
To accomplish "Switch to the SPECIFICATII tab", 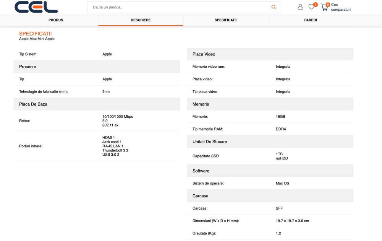I will (x=226, y=20).
